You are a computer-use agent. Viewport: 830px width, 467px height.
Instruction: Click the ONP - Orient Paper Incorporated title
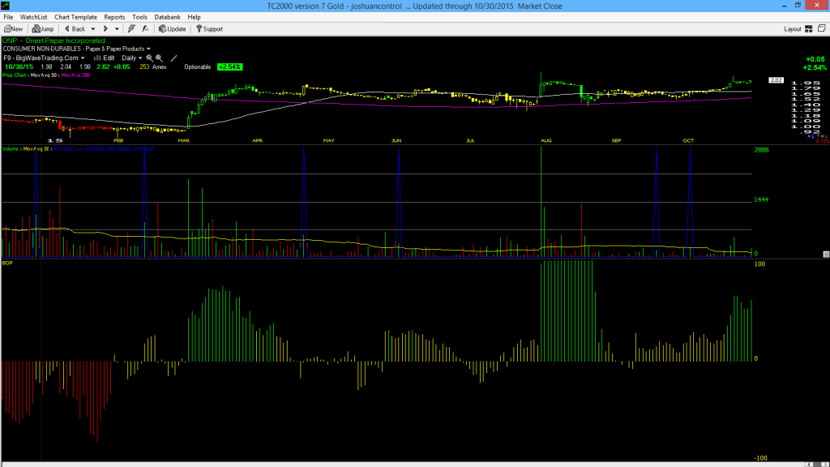pos(53,41)
